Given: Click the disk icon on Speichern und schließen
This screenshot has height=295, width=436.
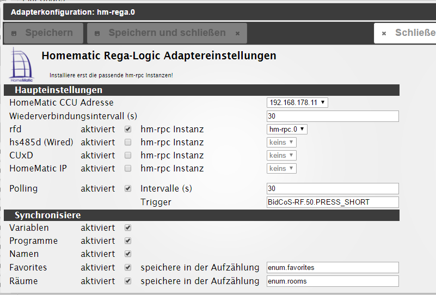Looking at the screenshot, I should click(x=97, y=33).
